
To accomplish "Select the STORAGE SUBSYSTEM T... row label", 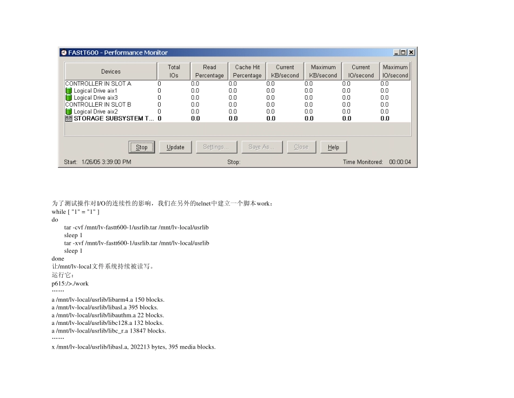I will click(114, 119).
